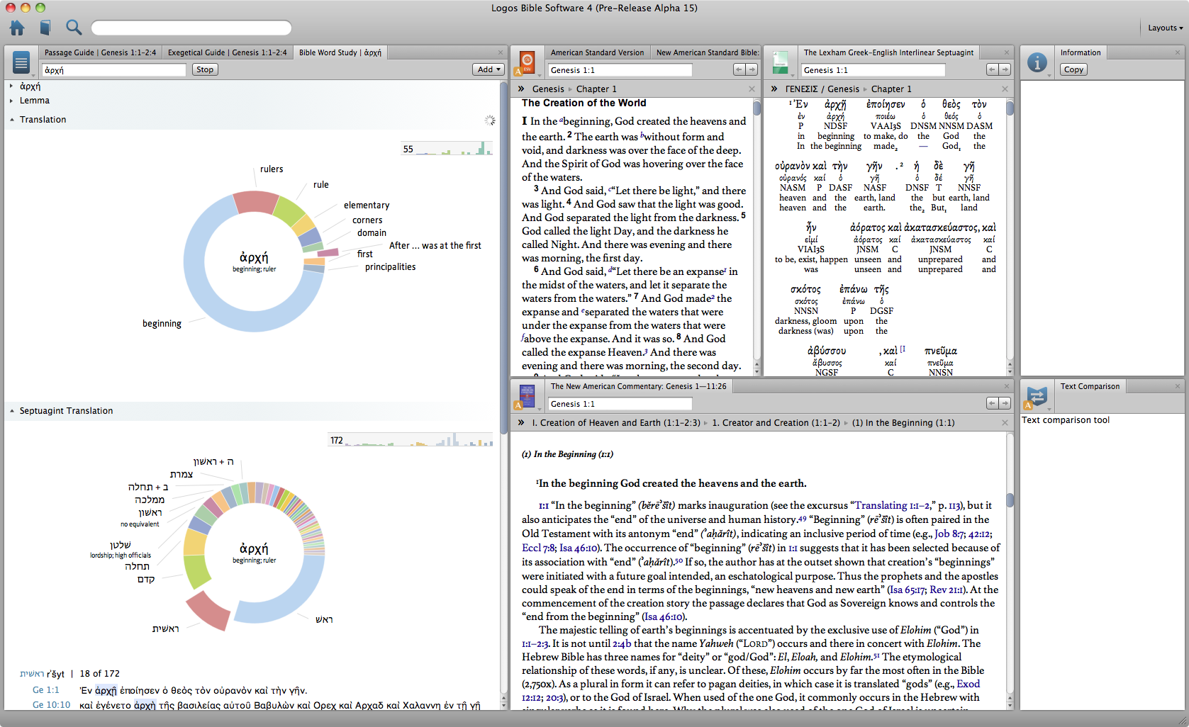1189x727 pixels.
Task: Click the Chapter 1 breadcrumb in ASV panel
Action: point(596,89)
